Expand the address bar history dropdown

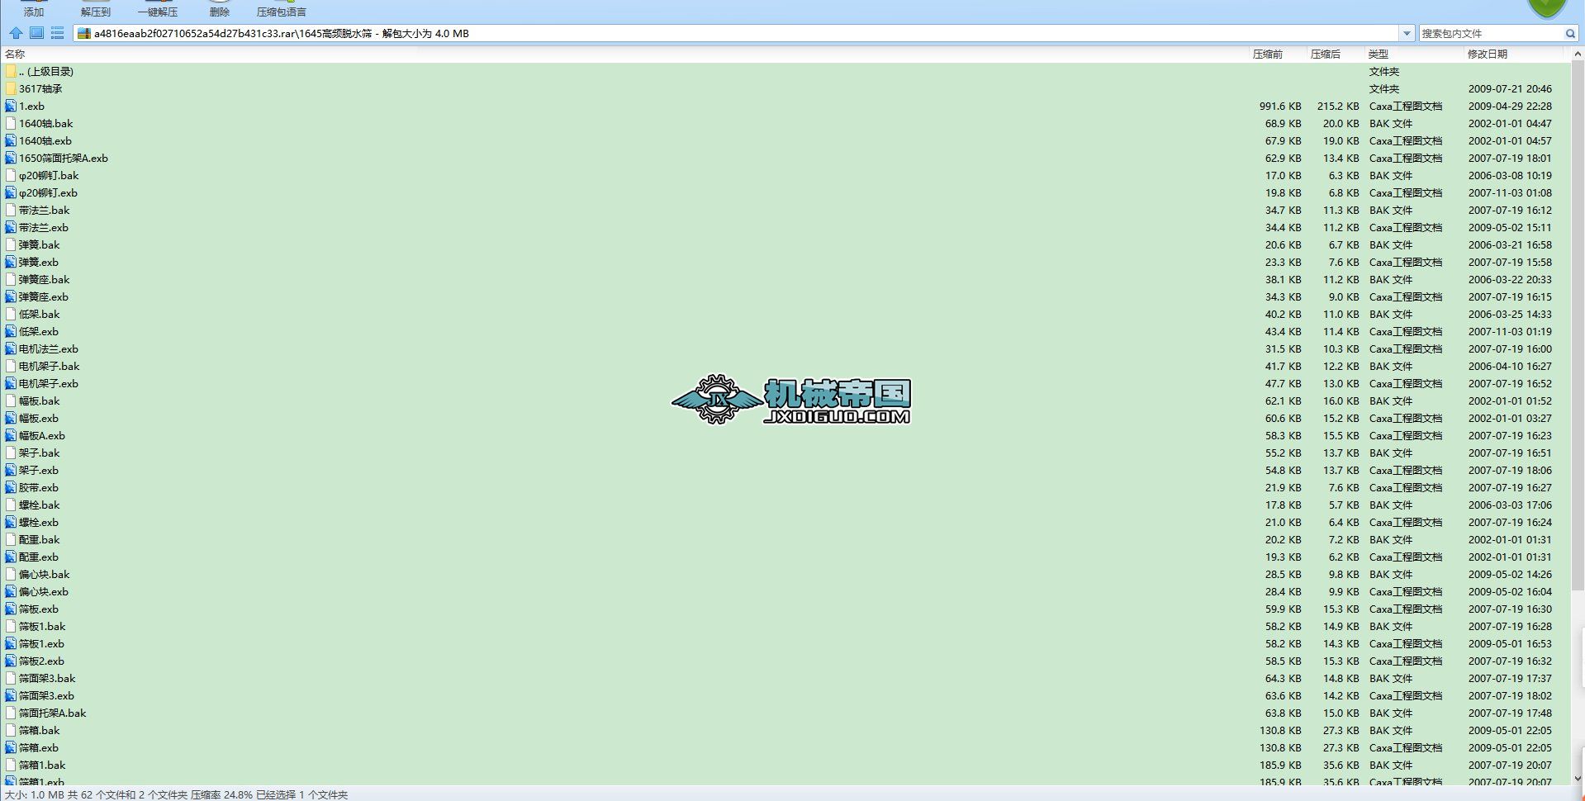pos(1407,33)
